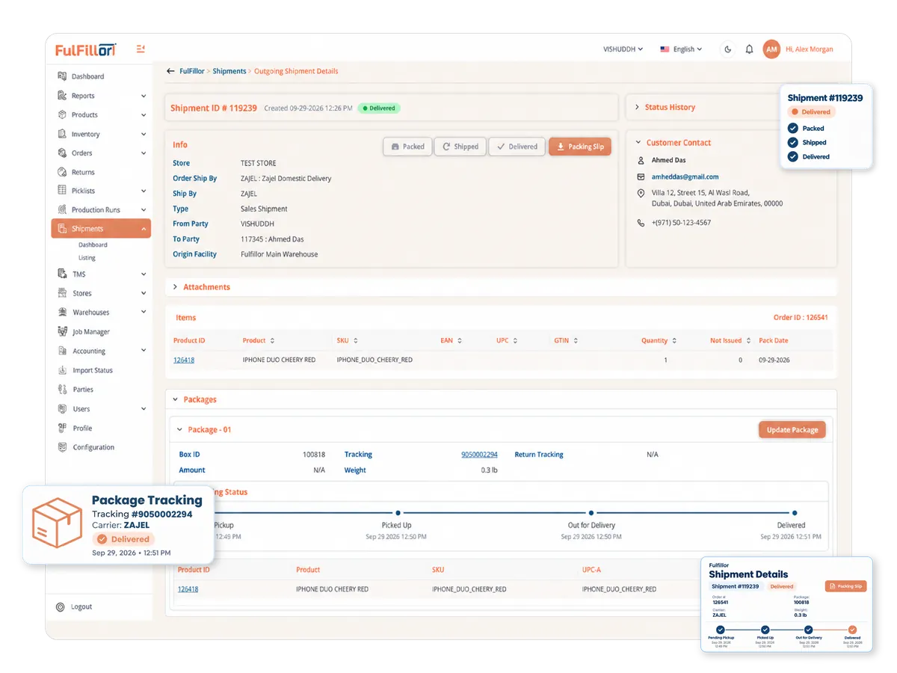Click the Delivered tracking milestone dot
This screenshot has height=673, width=897.
(x=794, y=513)
